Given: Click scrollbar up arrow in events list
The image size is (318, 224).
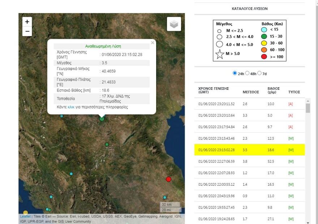Looking at the screenshot, I should tap(308, 101).
